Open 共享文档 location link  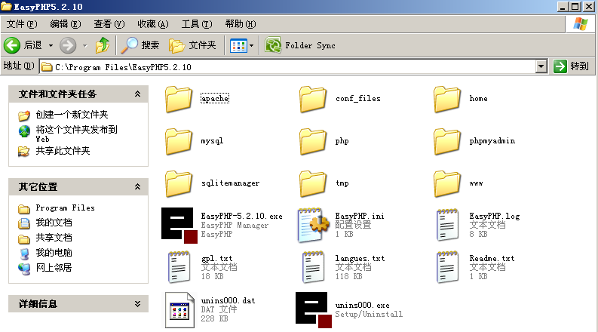pyautogui.click(x=54, y=238)
